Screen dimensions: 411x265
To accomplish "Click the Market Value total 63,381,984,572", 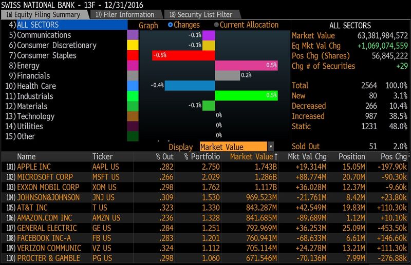I will coord(383,35).
